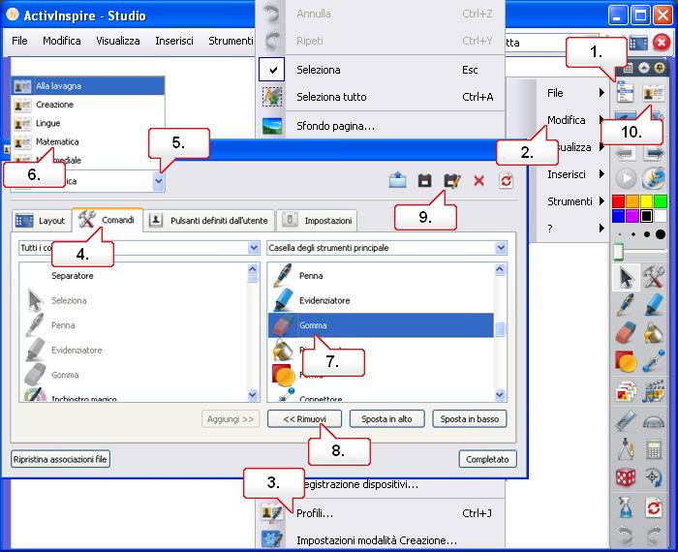The width and height of the screenshot is (678, 552).
Task: Click the insert media clapperboard icon
Action: coord(654,391)
